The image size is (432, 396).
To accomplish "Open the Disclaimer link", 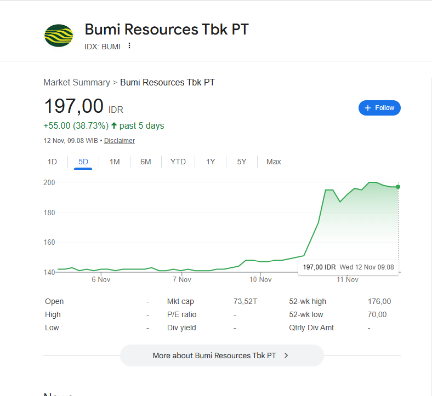I will (120, 141).
